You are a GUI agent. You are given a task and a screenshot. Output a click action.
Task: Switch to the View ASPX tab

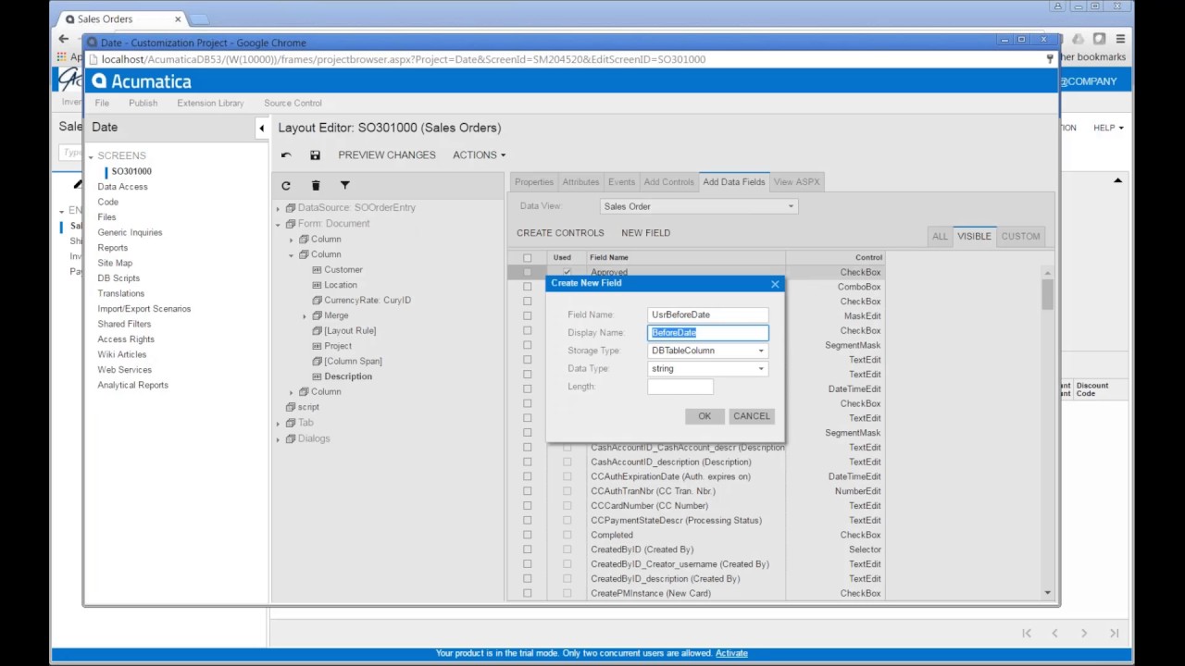pyautogui.click(x=796, y=182)
